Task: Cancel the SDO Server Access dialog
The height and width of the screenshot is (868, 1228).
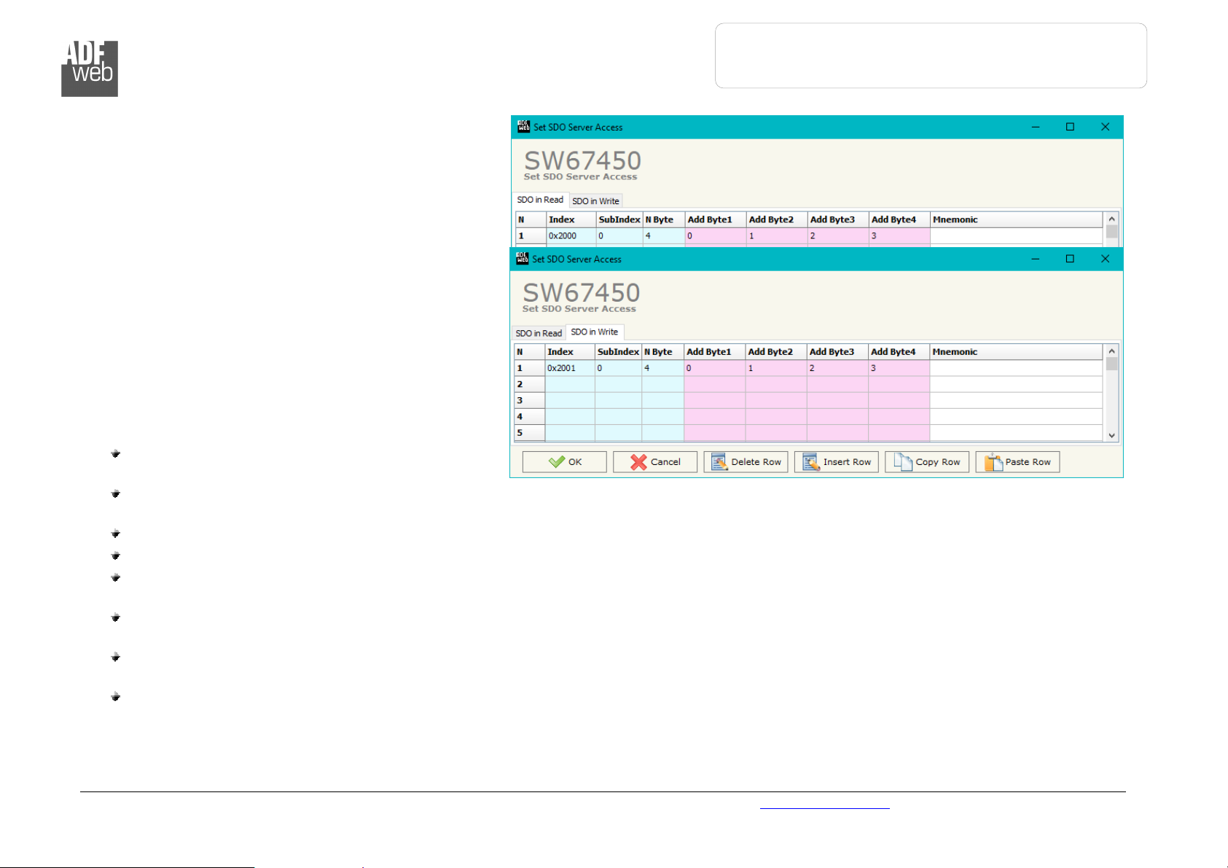Action: click(654, 462)
